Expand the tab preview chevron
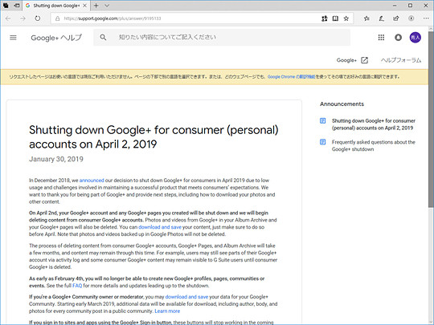434x325 pixels. pos(107,6)
